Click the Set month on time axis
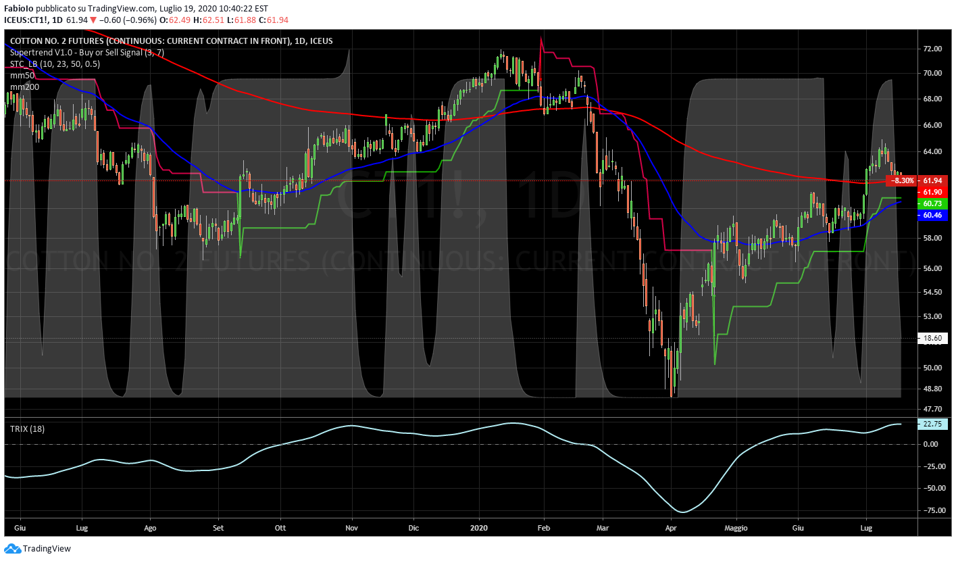The height and width of the screenshot is (561, 956). (218, 527)
